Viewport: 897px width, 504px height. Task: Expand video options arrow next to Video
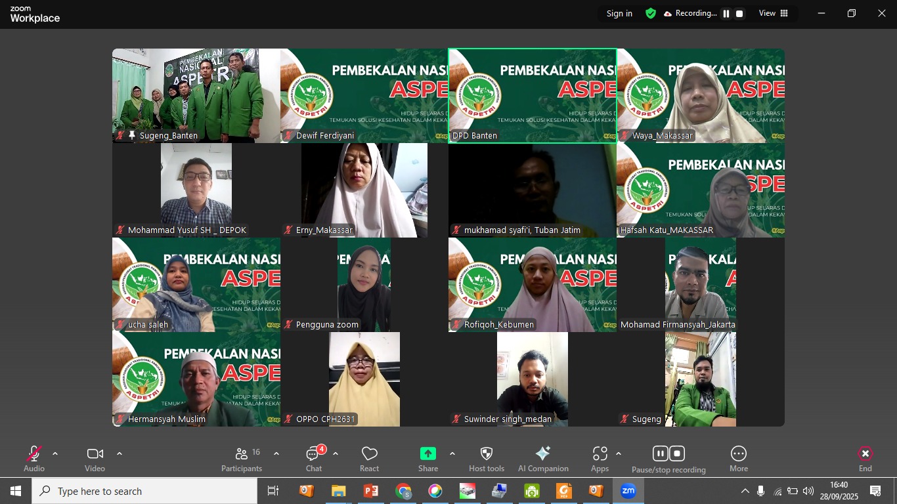(x=120, y=453)
